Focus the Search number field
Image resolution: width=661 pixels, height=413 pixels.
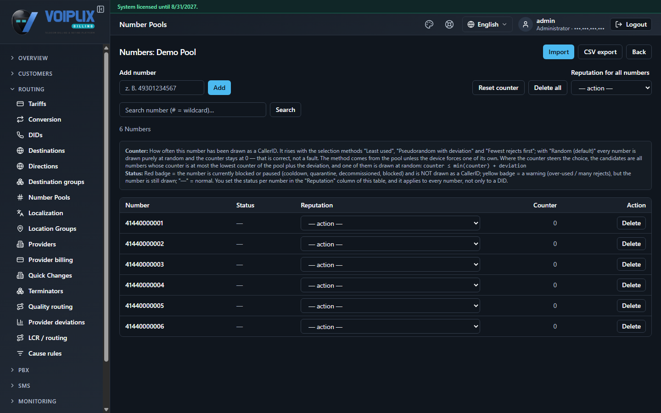coord(193,110)
